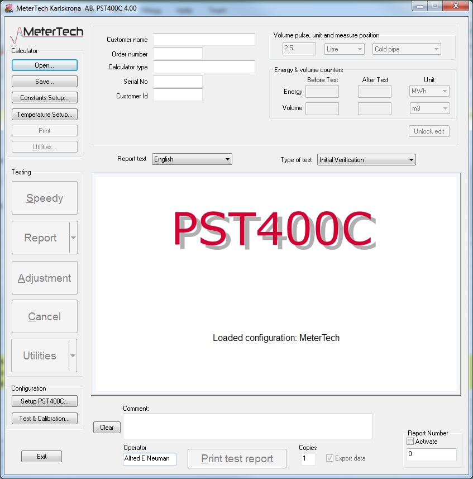Open the Type of test dropdown
This screenshot has height=479, width=473.
tap(366, 160)
